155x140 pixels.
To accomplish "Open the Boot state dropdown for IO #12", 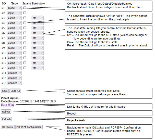I will (38, 63).
